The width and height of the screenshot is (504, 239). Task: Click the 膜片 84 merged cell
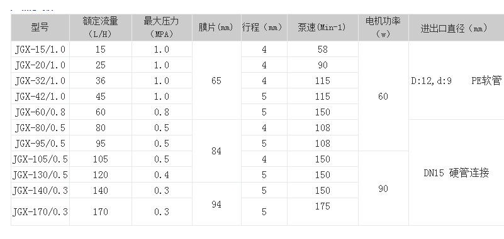216,151
